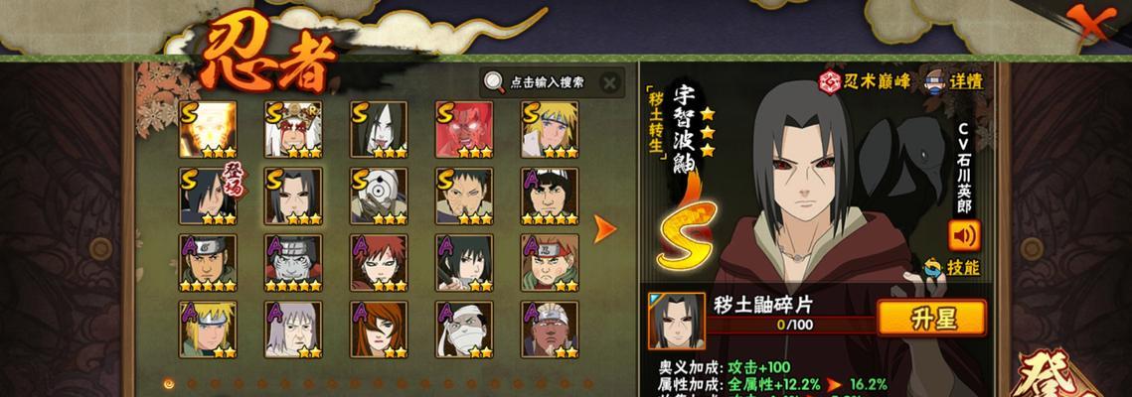Select the Madara portrait with 登场 badge
This screenshot has height=397, width=1132.
[x=208, y=196]
